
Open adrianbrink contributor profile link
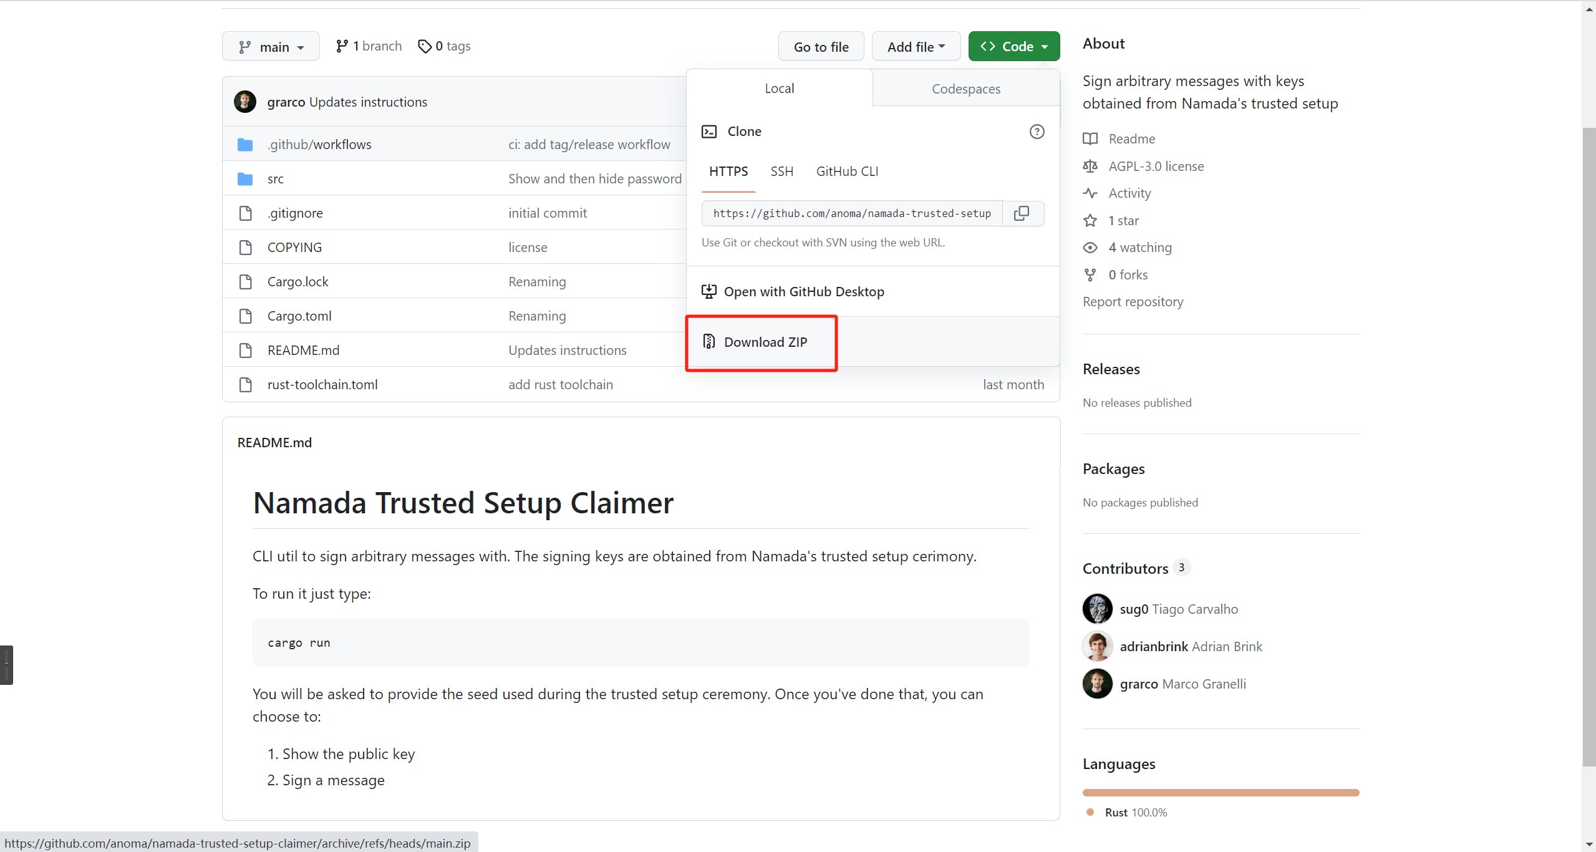coord(1191,647)
